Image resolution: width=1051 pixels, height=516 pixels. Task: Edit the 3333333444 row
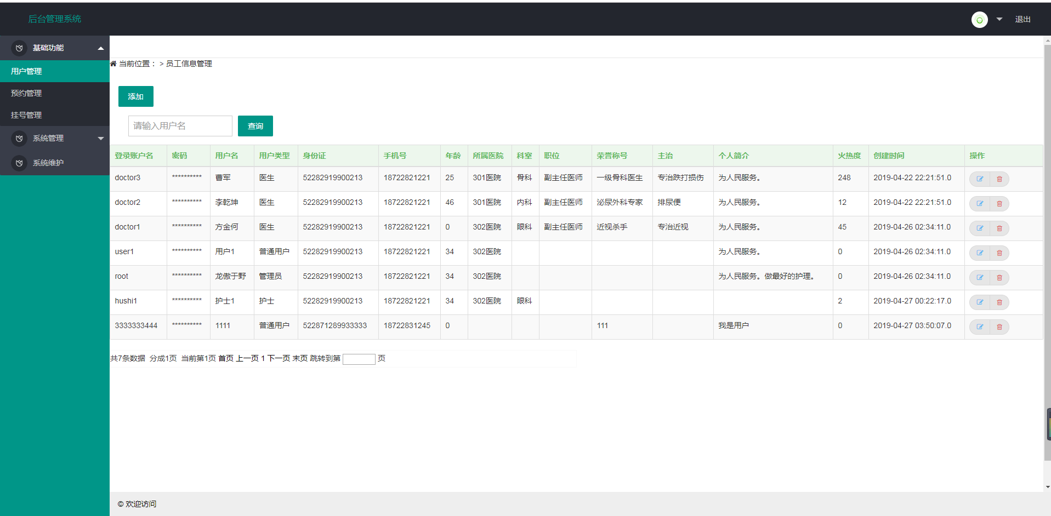pos(980,327)
